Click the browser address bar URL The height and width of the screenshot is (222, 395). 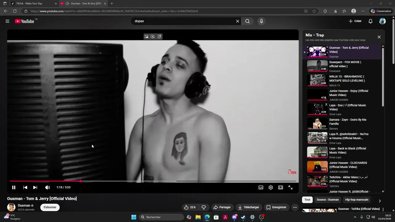click(x=114, y=11)
